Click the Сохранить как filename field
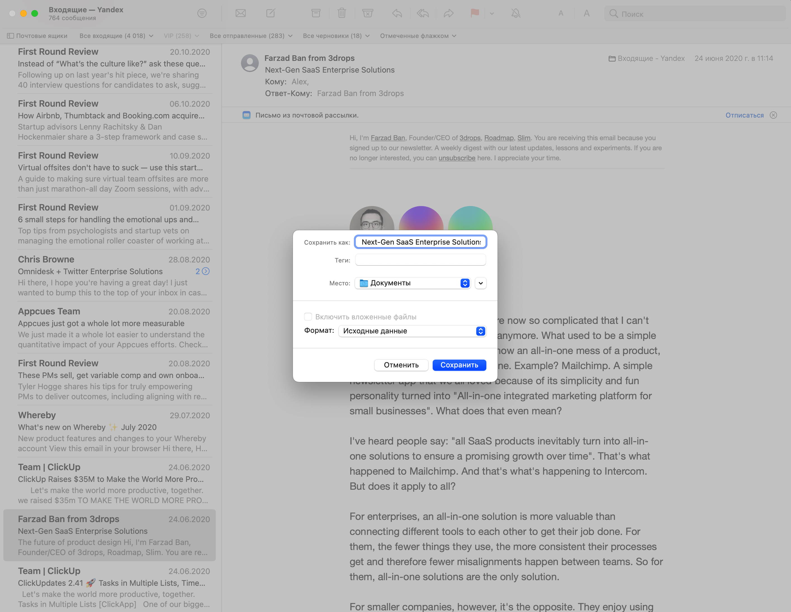Image resolution: width=791 pixels, height=612 pixels. pyautogui.click(x=420, y=242)
